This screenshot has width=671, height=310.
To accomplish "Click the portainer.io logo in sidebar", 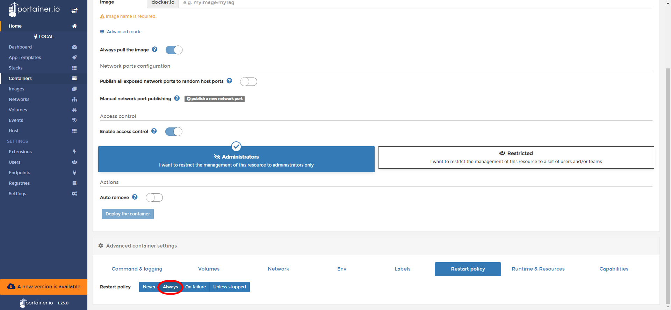I will click(x=34, y=9).
